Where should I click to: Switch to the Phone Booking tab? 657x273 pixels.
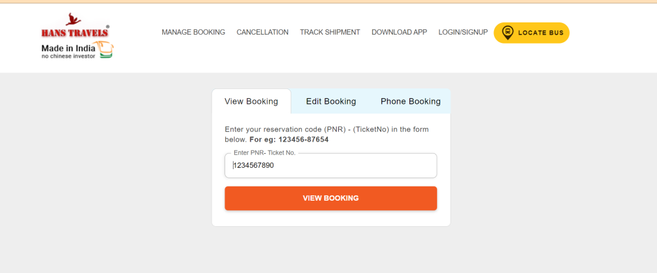[x=411, y=101]
